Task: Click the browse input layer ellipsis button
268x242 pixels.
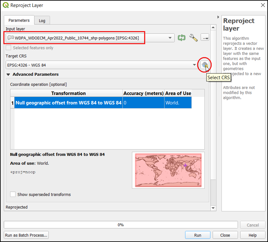Action: pyautogui.click(x=205, y=38)
